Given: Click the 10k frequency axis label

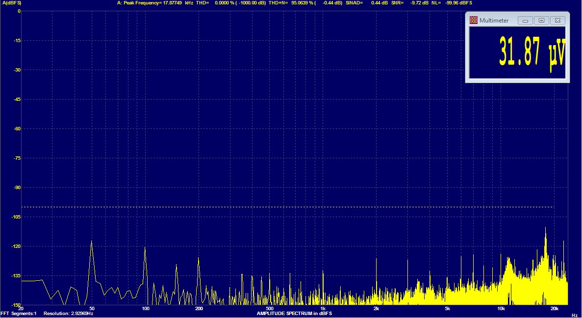Looking at the screenshot, I should [501, 309].
